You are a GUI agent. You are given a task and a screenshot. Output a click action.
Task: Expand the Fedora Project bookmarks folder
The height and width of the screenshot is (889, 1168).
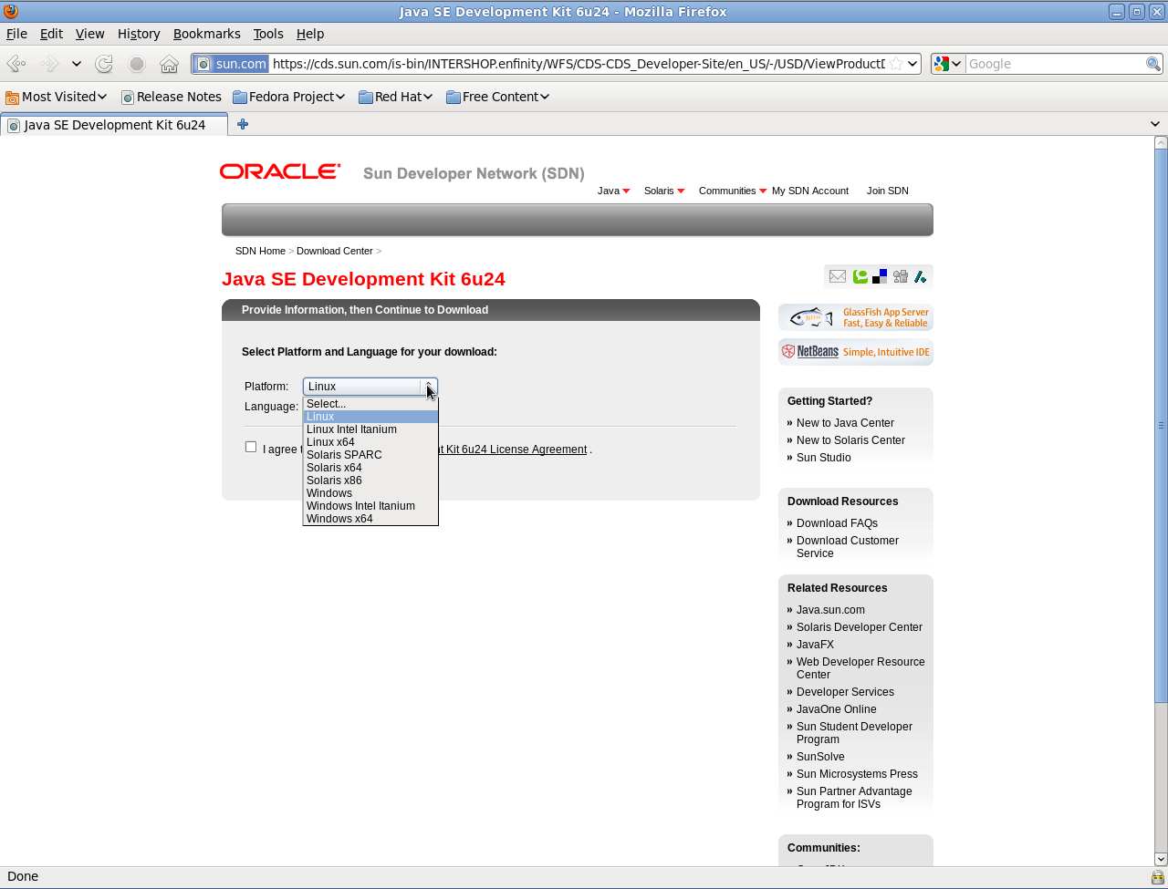coord(289,97)
